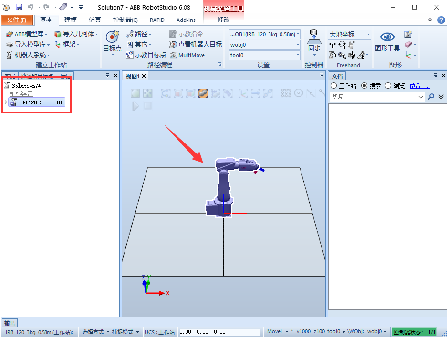Image resolution: width=447 pixels, height=337 pixels.
Task: Open 选择方式 dropdown in status bar
Action: tap(96, 332)
